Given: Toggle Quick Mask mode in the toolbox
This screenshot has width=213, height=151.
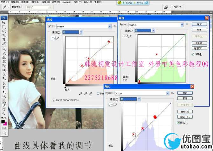Looking at the screenshot, I should (4, 128).
